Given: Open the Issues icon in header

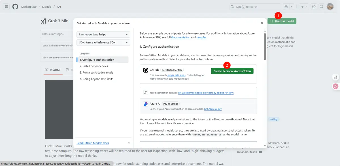Looking at the screenshot, I should [x=314, y=7].
